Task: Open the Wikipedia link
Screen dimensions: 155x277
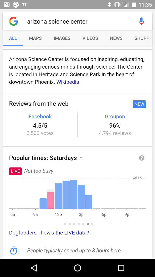Action: [x=68, y=82]
